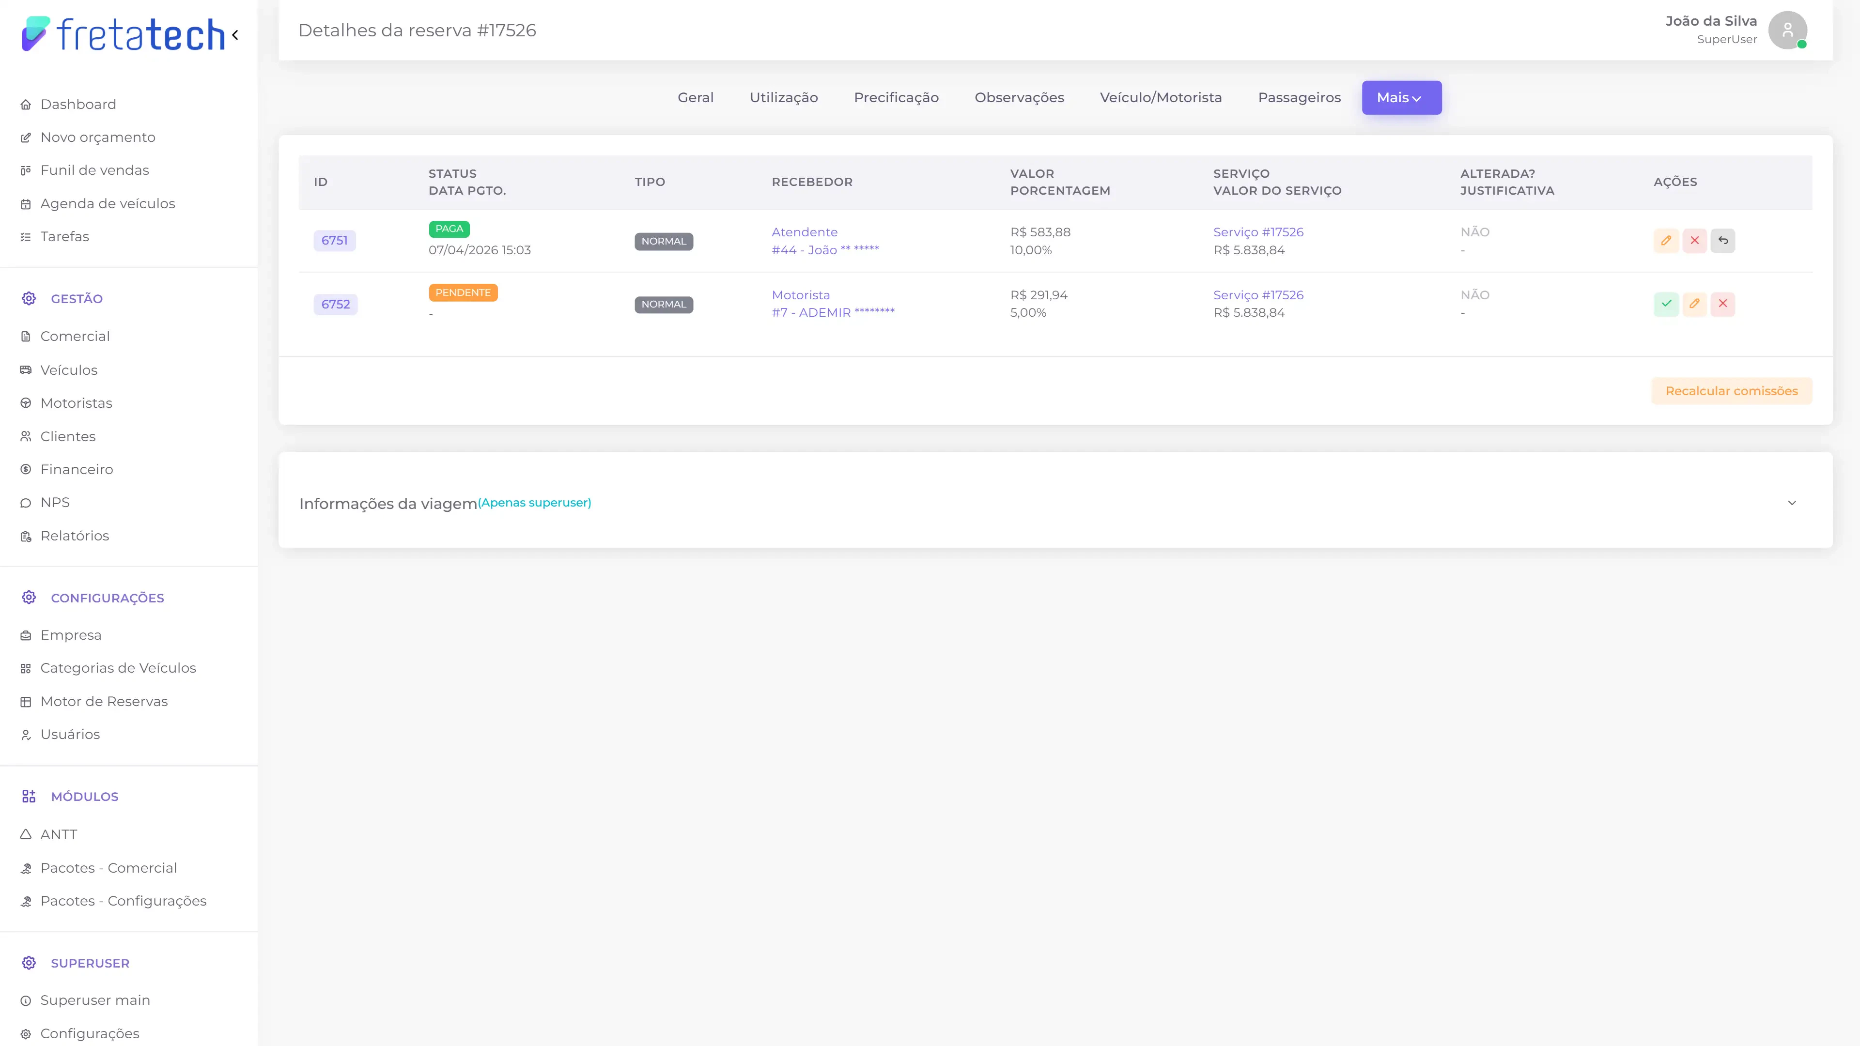
Task: Open the Mais dropdown menu
Action: (x=1401, y=97)
